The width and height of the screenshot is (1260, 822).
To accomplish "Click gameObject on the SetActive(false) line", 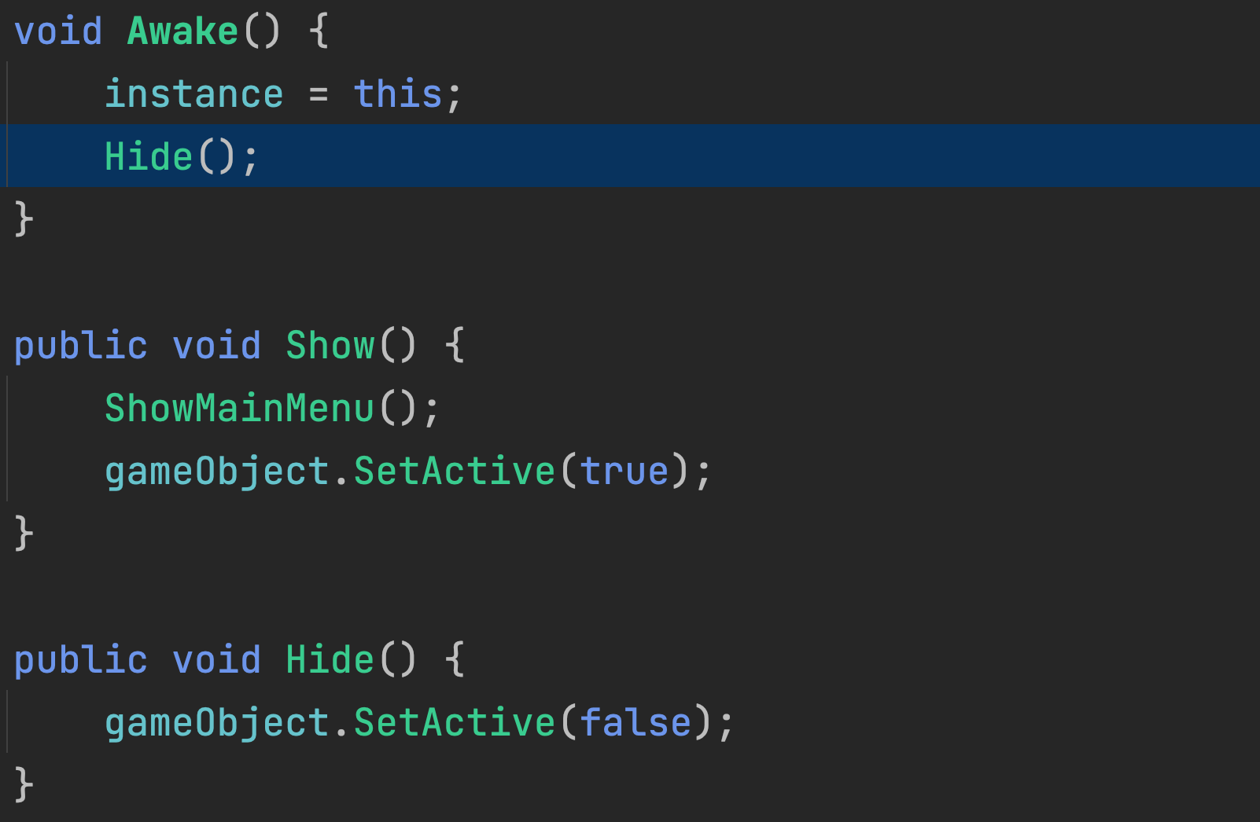I will (217, 724).
